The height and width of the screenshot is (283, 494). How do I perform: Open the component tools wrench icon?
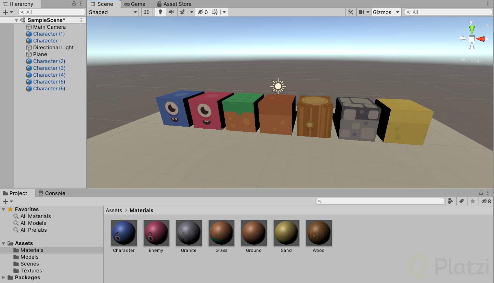[351, 12]
